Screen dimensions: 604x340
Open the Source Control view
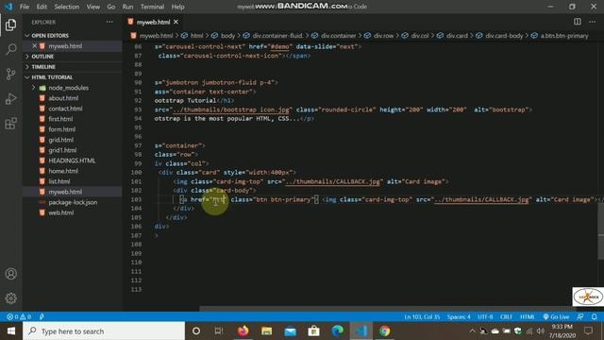point(10,74)
